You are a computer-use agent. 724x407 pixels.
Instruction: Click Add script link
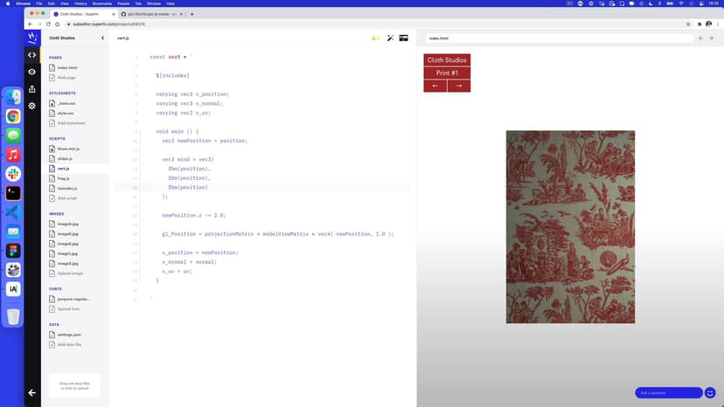click(67, 198)
